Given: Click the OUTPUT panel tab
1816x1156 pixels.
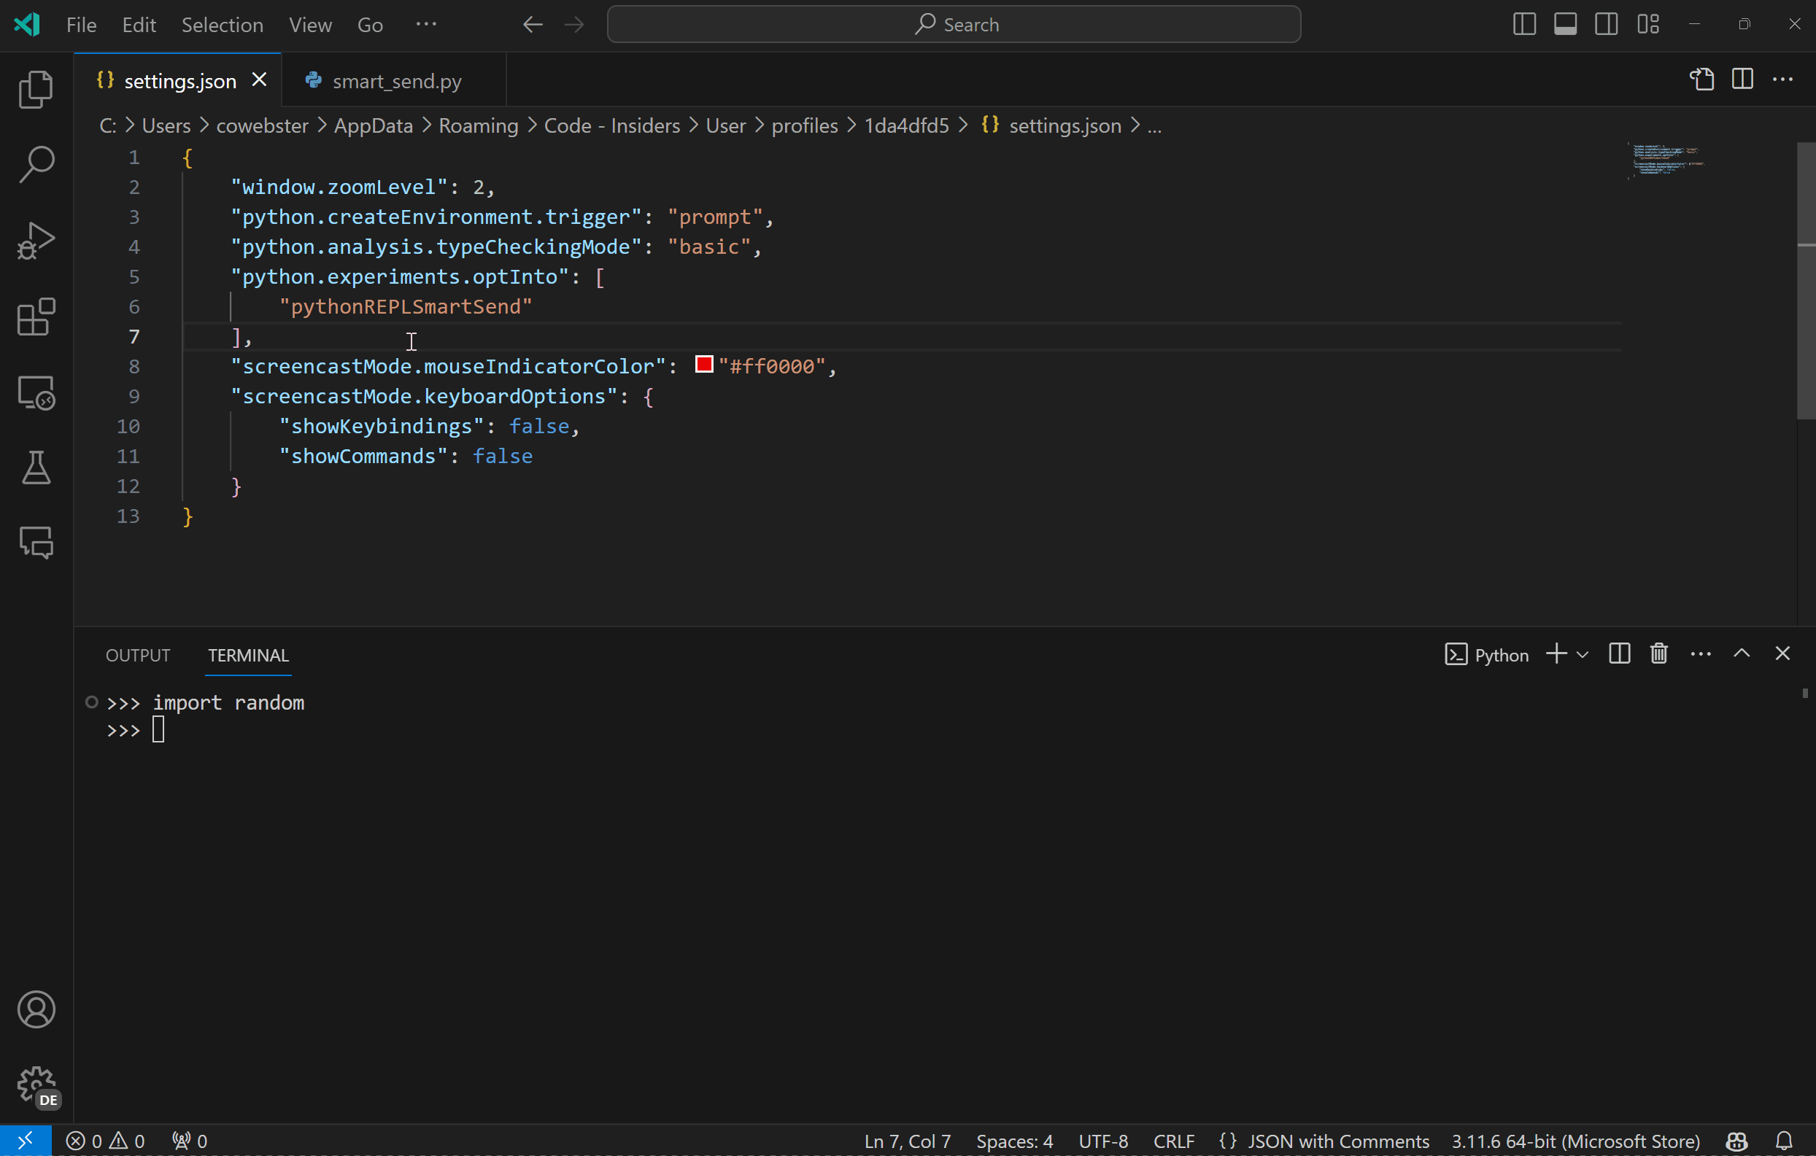Looking at the screenshot, I should pos(136,653).
